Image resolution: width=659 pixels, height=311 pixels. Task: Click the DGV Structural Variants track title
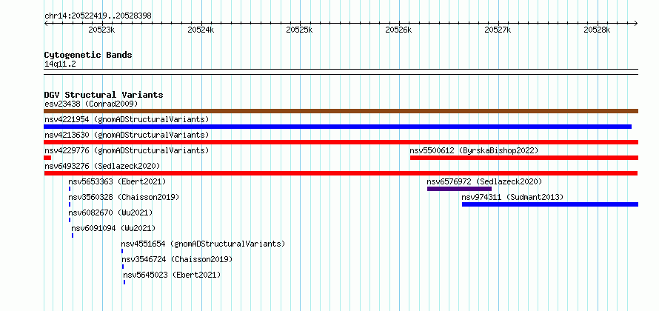pyautogui.click(x=104, y=95)
